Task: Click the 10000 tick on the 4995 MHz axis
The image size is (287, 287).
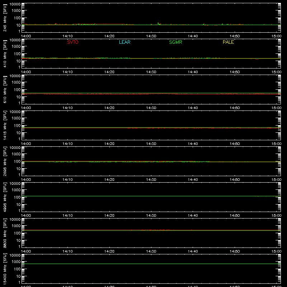Action: click(15, 184)
